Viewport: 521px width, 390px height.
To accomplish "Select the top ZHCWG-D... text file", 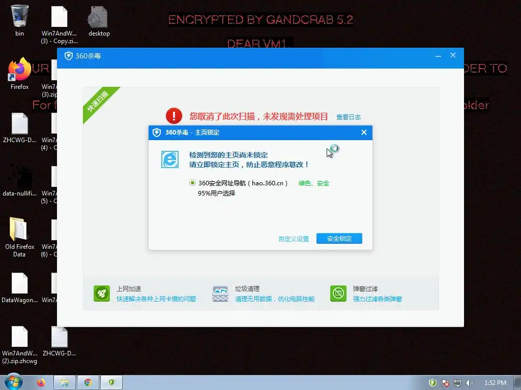I will point(20,127).
